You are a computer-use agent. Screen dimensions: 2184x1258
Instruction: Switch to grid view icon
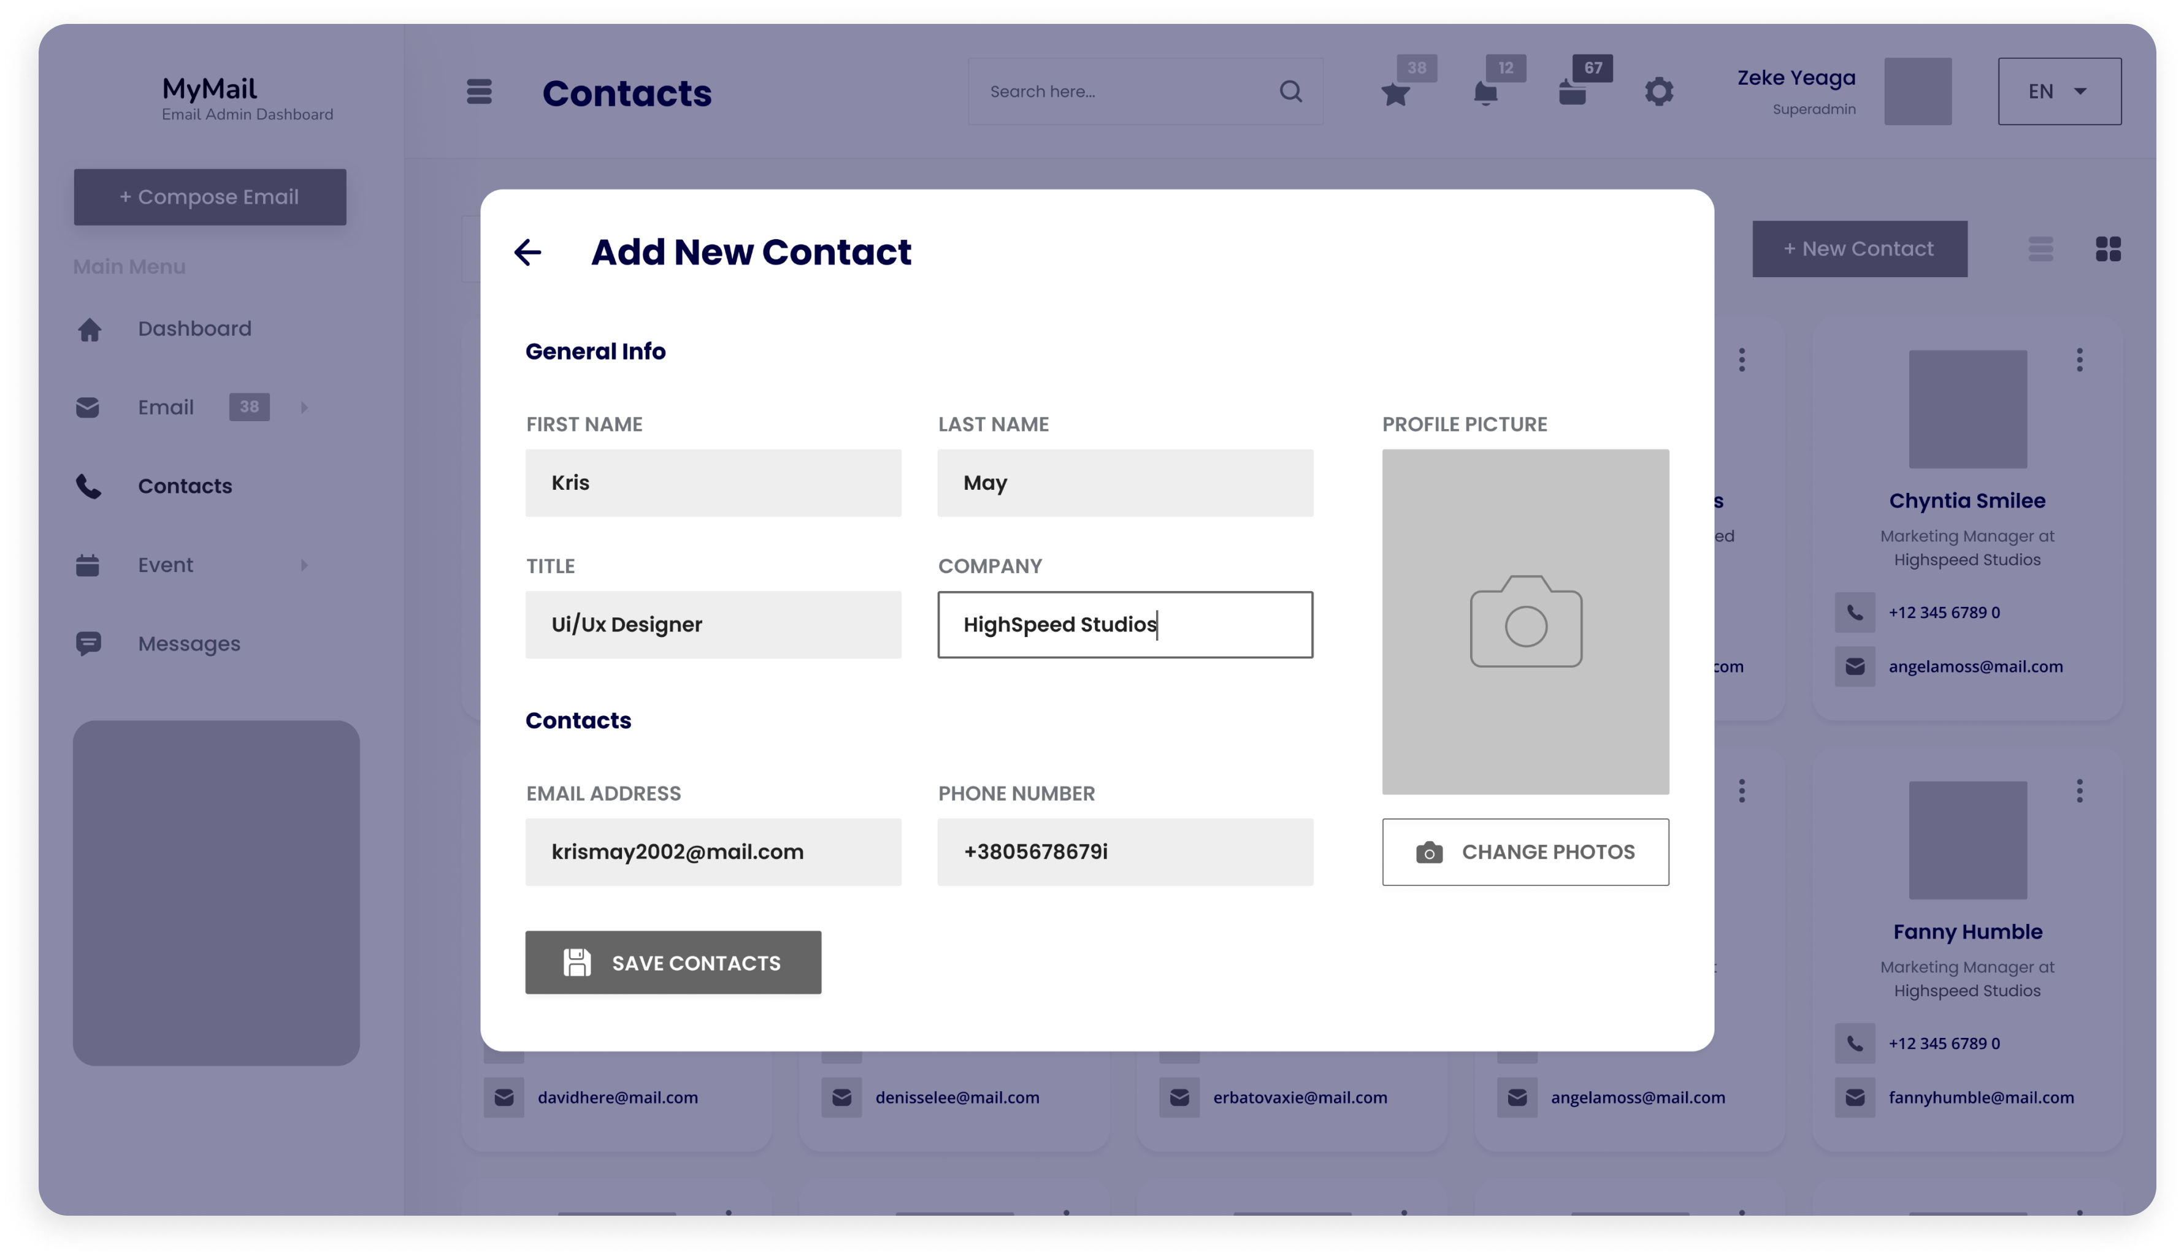click(x=2108, y=249)
